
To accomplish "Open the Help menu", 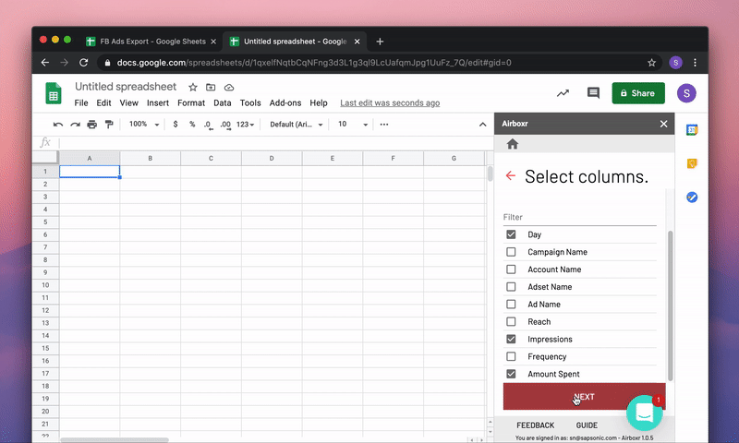I will pyautogui.click(x=319, y=102).
